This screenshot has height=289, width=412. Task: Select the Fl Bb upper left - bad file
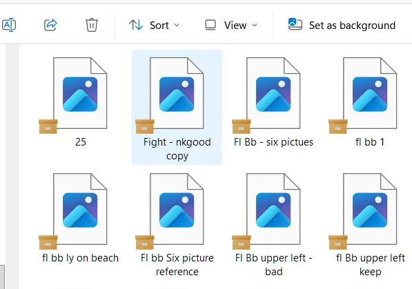(273, 225)
